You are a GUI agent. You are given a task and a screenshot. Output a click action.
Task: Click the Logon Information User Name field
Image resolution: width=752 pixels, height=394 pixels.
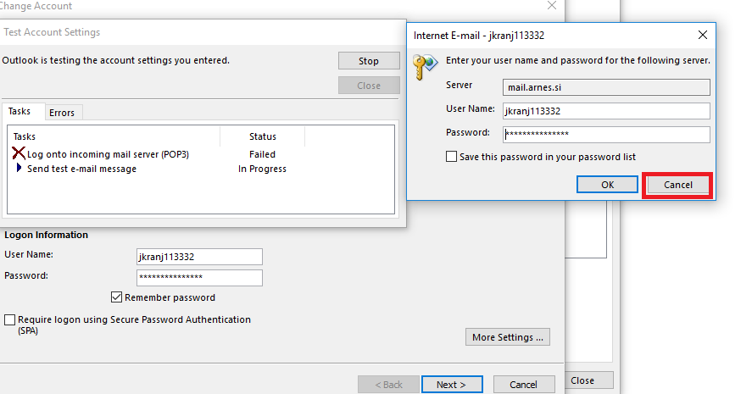pos(199,257)
